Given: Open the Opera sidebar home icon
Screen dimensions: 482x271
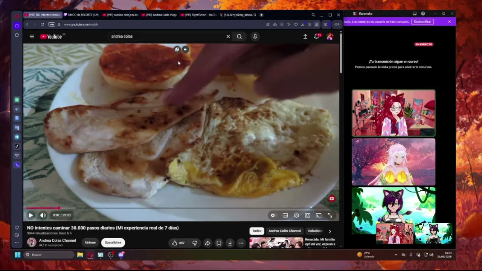Looking at the screenshot, I should pos(17,26).
